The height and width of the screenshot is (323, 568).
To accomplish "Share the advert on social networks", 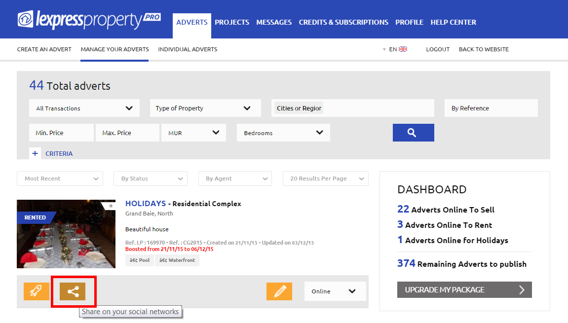I will click(x=73, y=291).
